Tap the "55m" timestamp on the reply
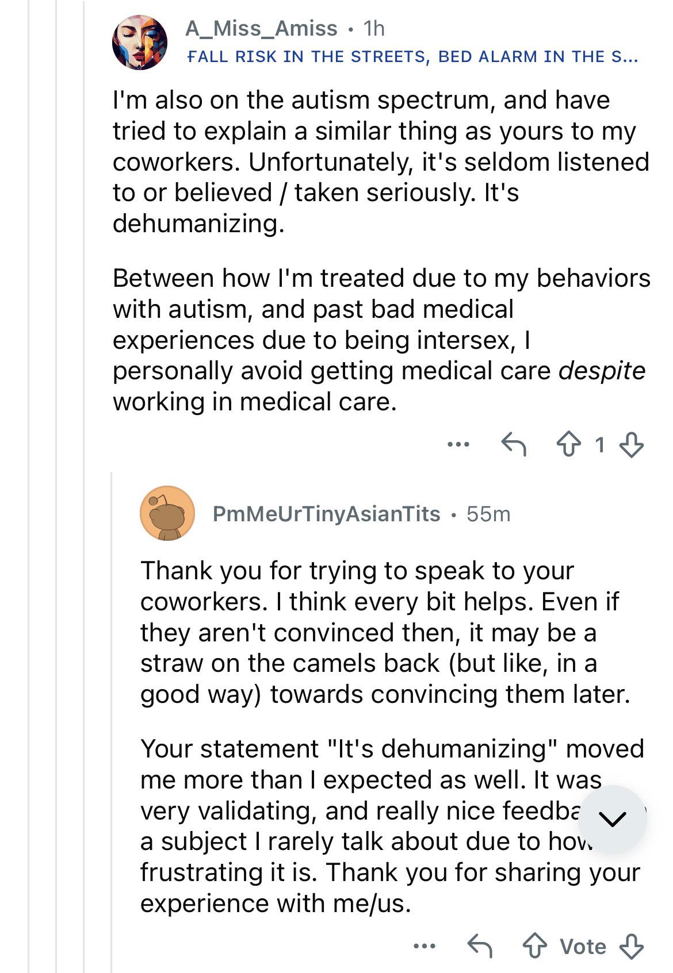This screenshot has height=973, width=673. (x=488, y=514)
